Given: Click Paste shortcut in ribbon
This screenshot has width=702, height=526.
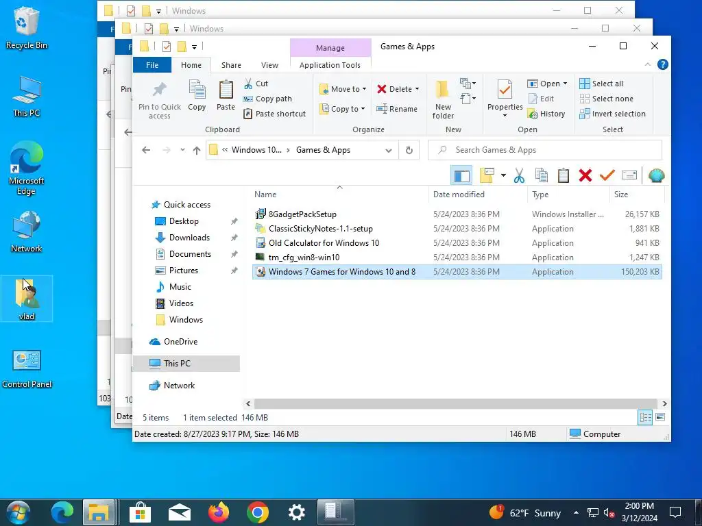Looking at the screenshot, I should coord(274,114).
